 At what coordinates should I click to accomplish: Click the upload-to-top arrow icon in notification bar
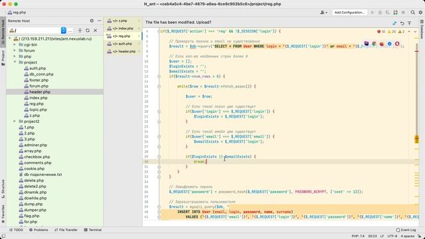point(410,23)
